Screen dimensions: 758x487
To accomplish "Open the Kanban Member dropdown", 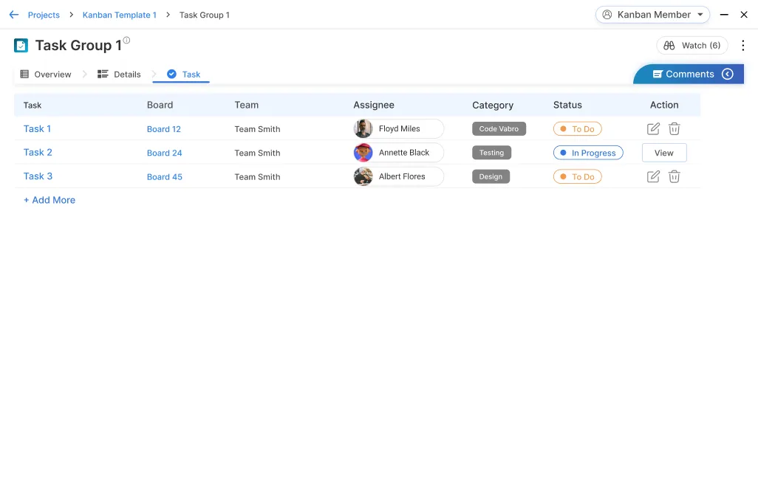I will (652, 15).
